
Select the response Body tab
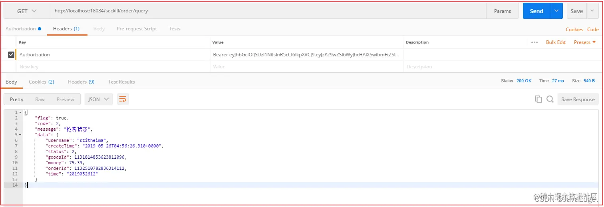[x=11, y=82]
